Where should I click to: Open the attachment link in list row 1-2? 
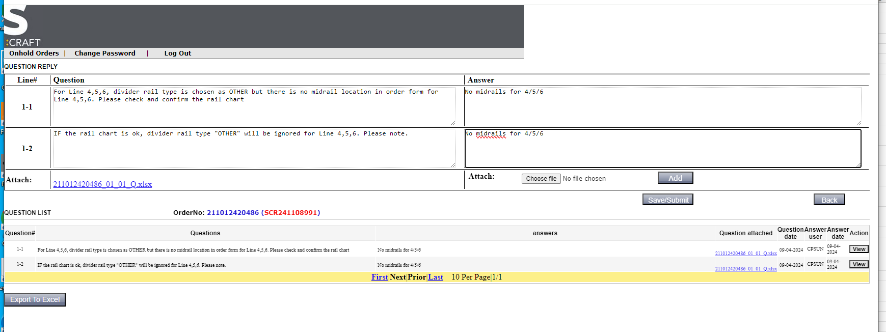745,269
